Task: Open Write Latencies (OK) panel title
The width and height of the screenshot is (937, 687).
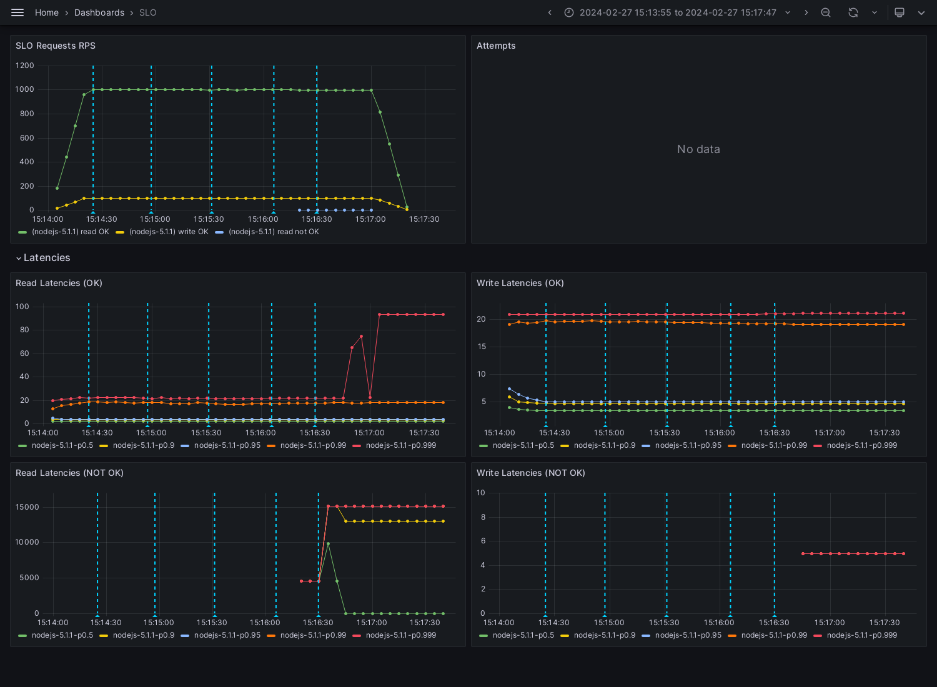Action: click(x=520, y=283)
